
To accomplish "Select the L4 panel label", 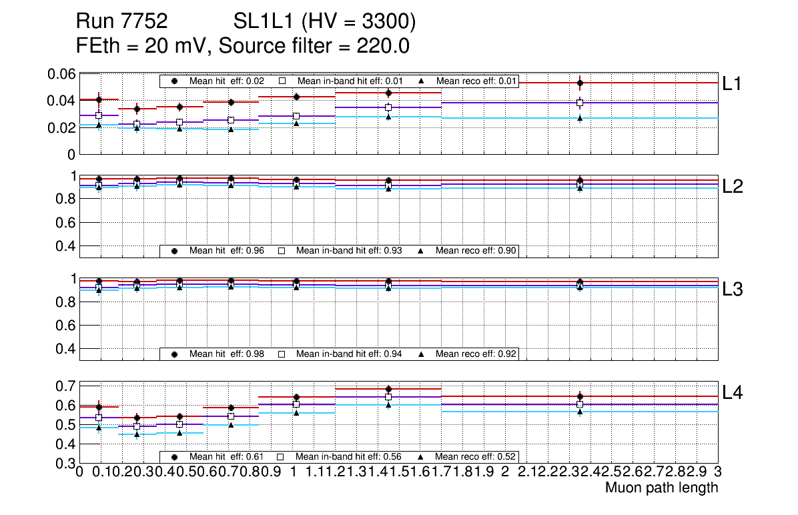I will coord(733,393).
